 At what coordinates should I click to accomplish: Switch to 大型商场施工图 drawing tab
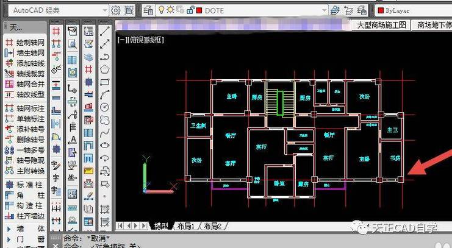pyautogui.click(x=382, y=26)
